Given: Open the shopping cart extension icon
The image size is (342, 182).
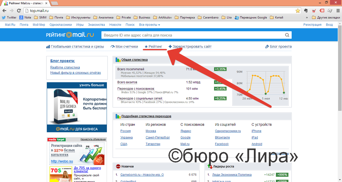Looking at the screenshot, I should click(x=314, y=11).
